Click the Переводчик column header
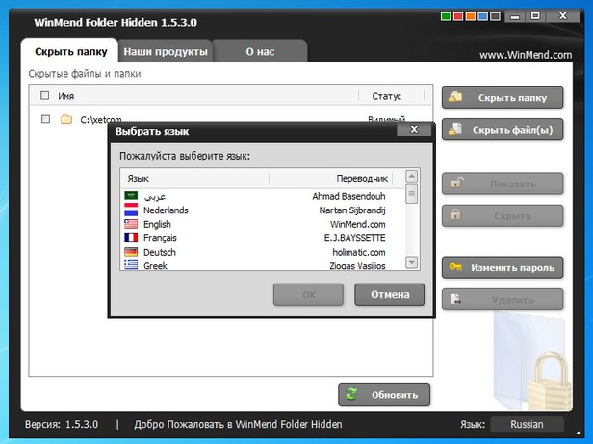 [x=362, y=179]
